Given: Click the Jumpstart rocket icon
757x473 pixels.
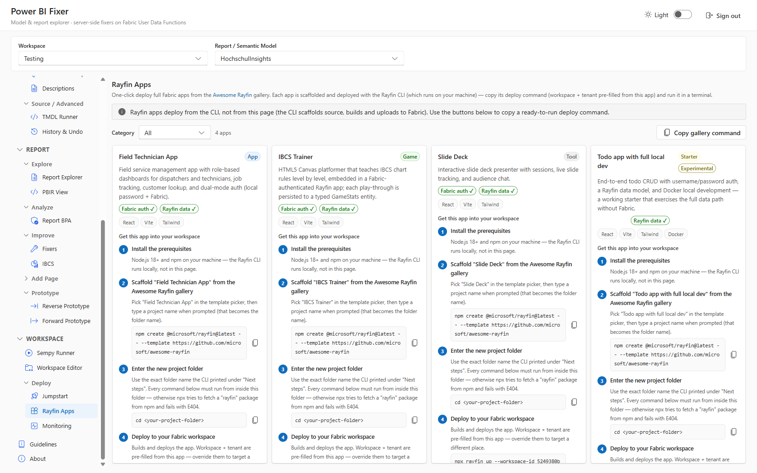Looking at the screenshot, I should click(x=34, y=396).
